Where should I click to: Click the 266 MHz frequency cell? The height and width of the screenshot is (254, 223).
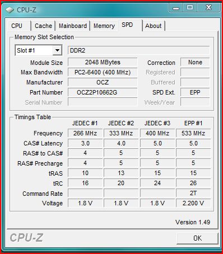click(x=85, y=133)
